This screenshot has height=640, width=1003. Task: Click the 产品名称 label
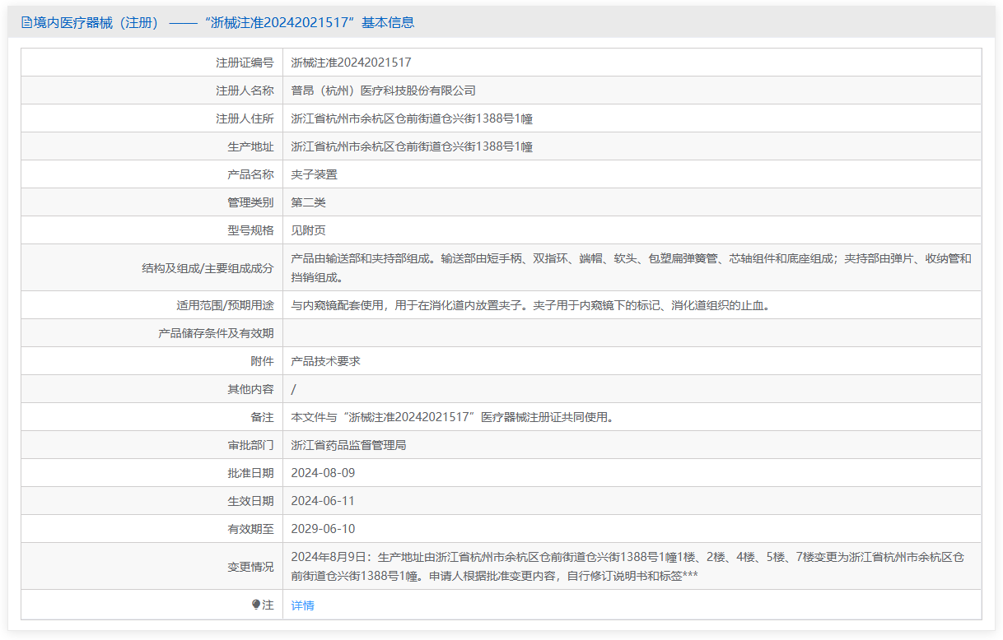250,174
